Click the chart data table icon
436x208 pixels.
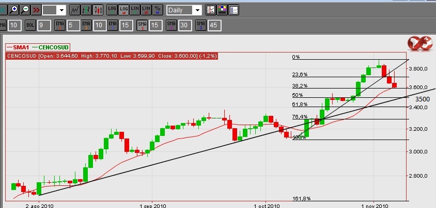click(x=234, y=10)
